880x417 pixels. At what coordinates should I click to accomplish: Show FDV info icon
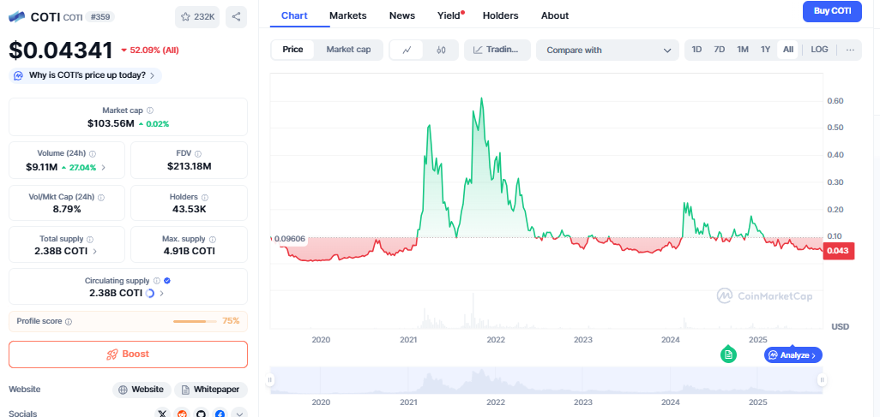(x=198, y=153)
